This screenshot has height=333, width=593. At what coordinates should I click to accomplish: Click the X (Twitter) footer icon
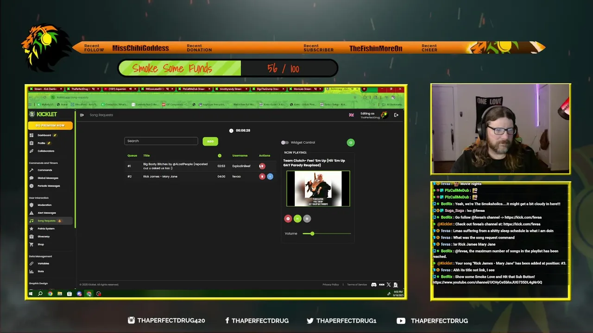pyautogui.click(x=389, y=285)
